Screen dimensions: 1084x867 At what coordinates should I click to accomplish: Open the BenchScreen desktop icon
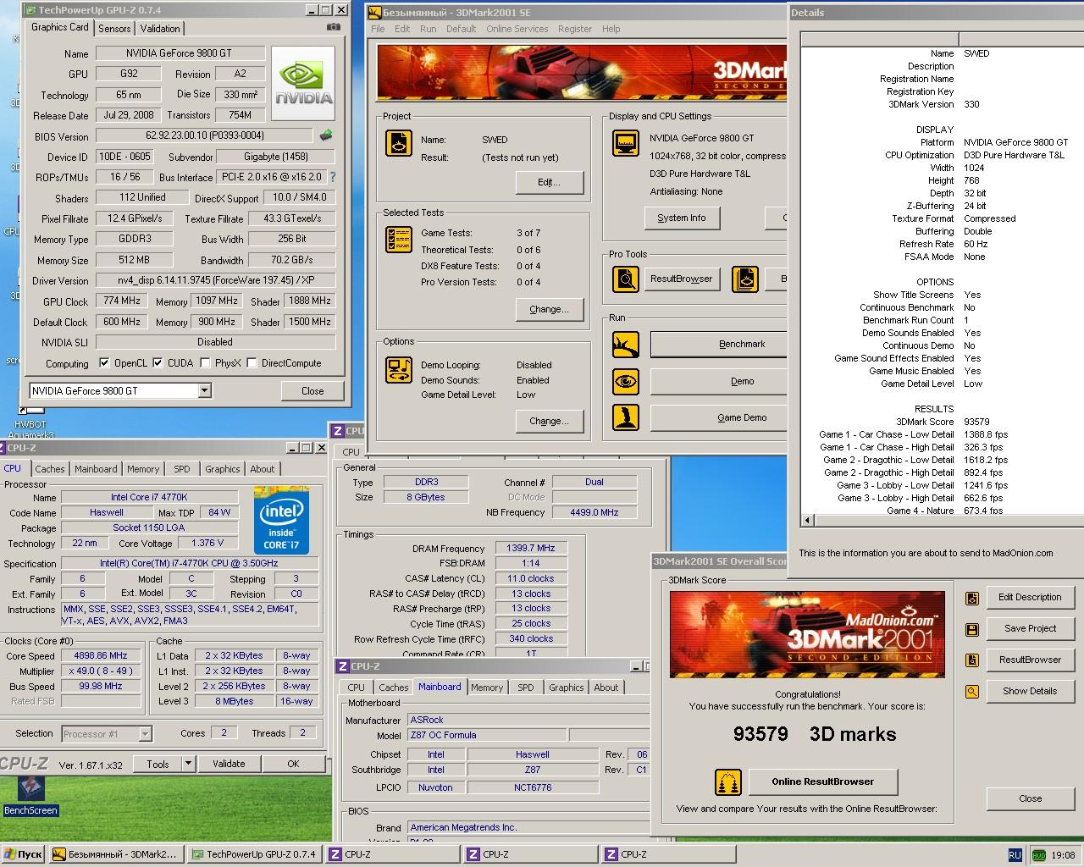(x=30, y=795)
